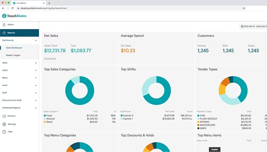Screen dimensions: 267x152
Task: Click the Per Seat value $10.23
Action: [x=128, y=51]
